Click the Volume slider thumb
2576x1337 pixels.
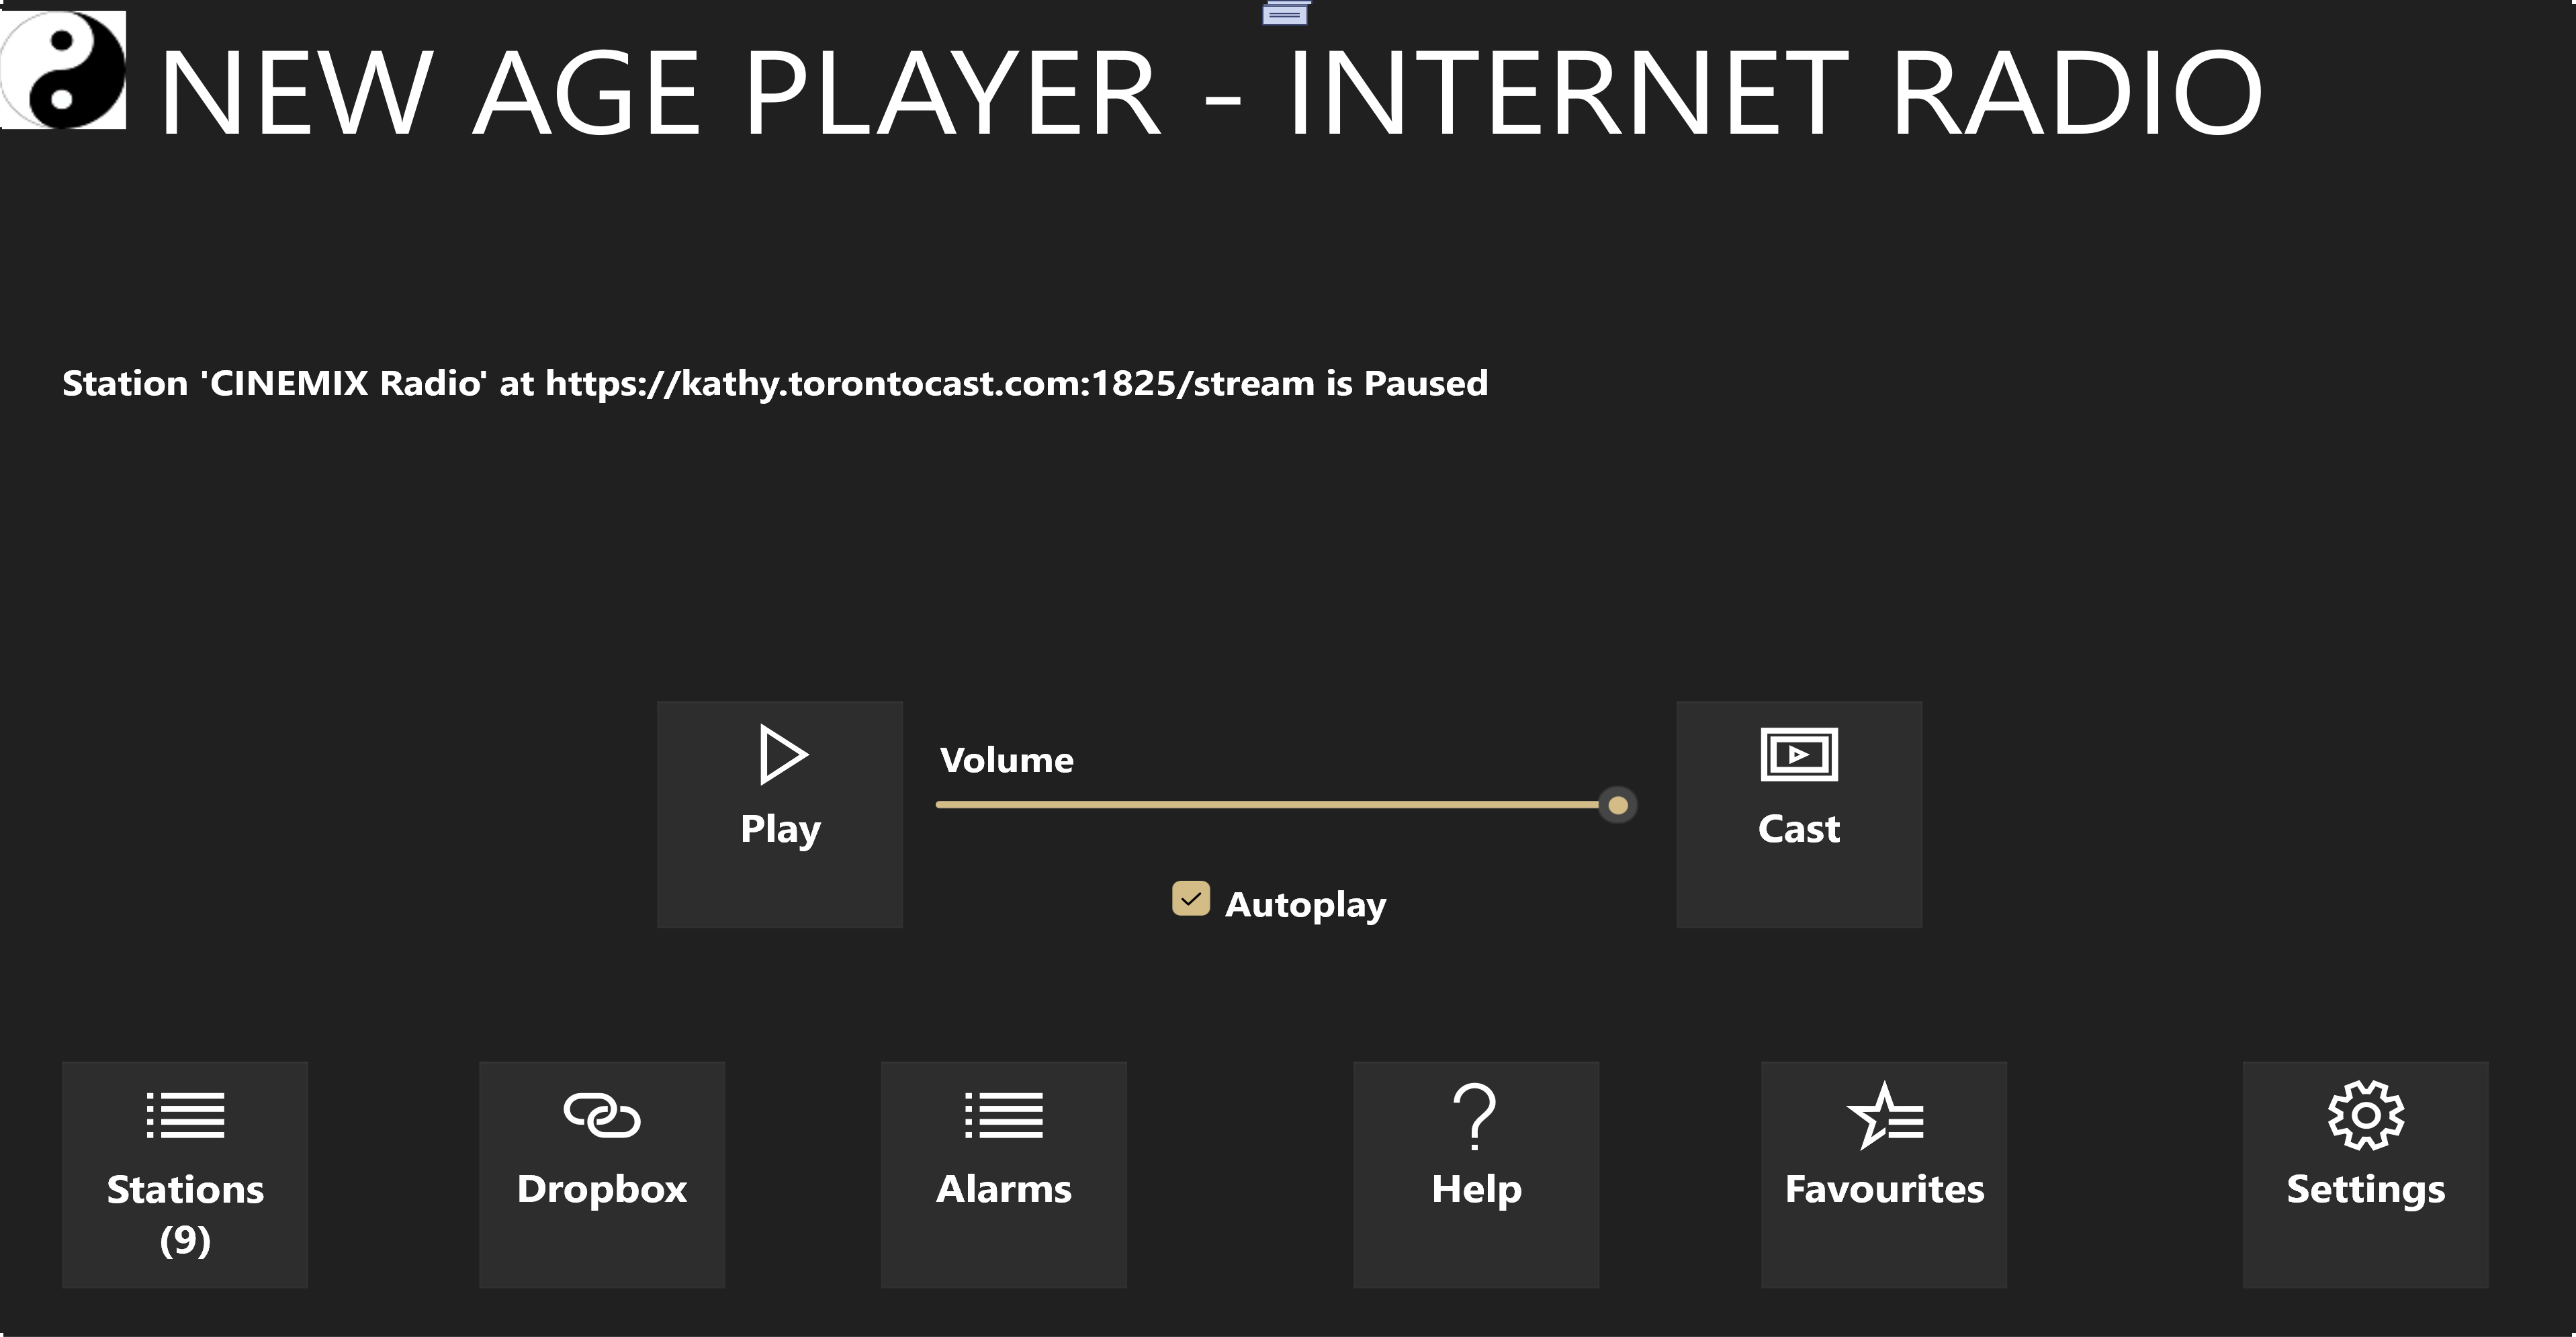(1618, 805)
